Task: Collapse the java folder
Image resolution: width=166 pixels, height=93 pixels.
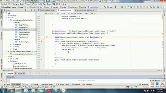Action: (6, 18)
